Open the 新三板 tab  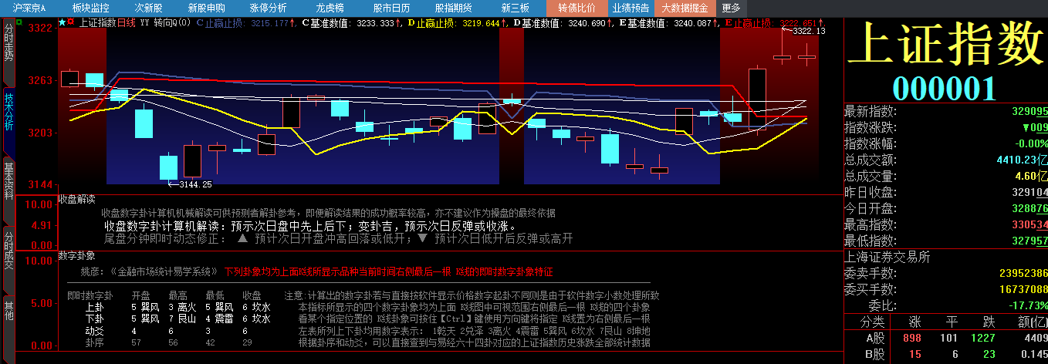[x=515, y=8]
